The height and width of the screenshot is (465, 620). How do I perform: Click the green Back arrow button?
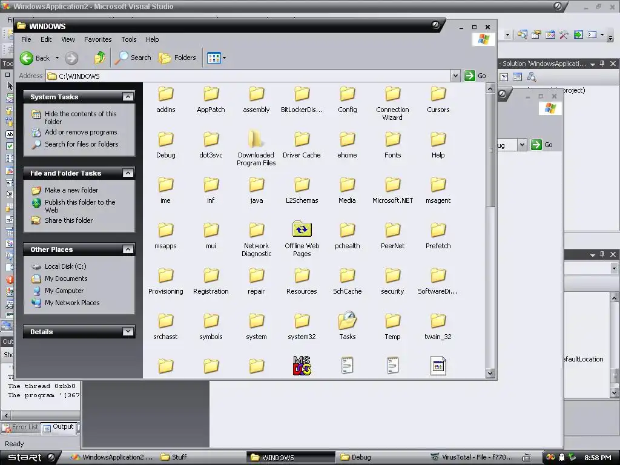click(x=27, y=58)
